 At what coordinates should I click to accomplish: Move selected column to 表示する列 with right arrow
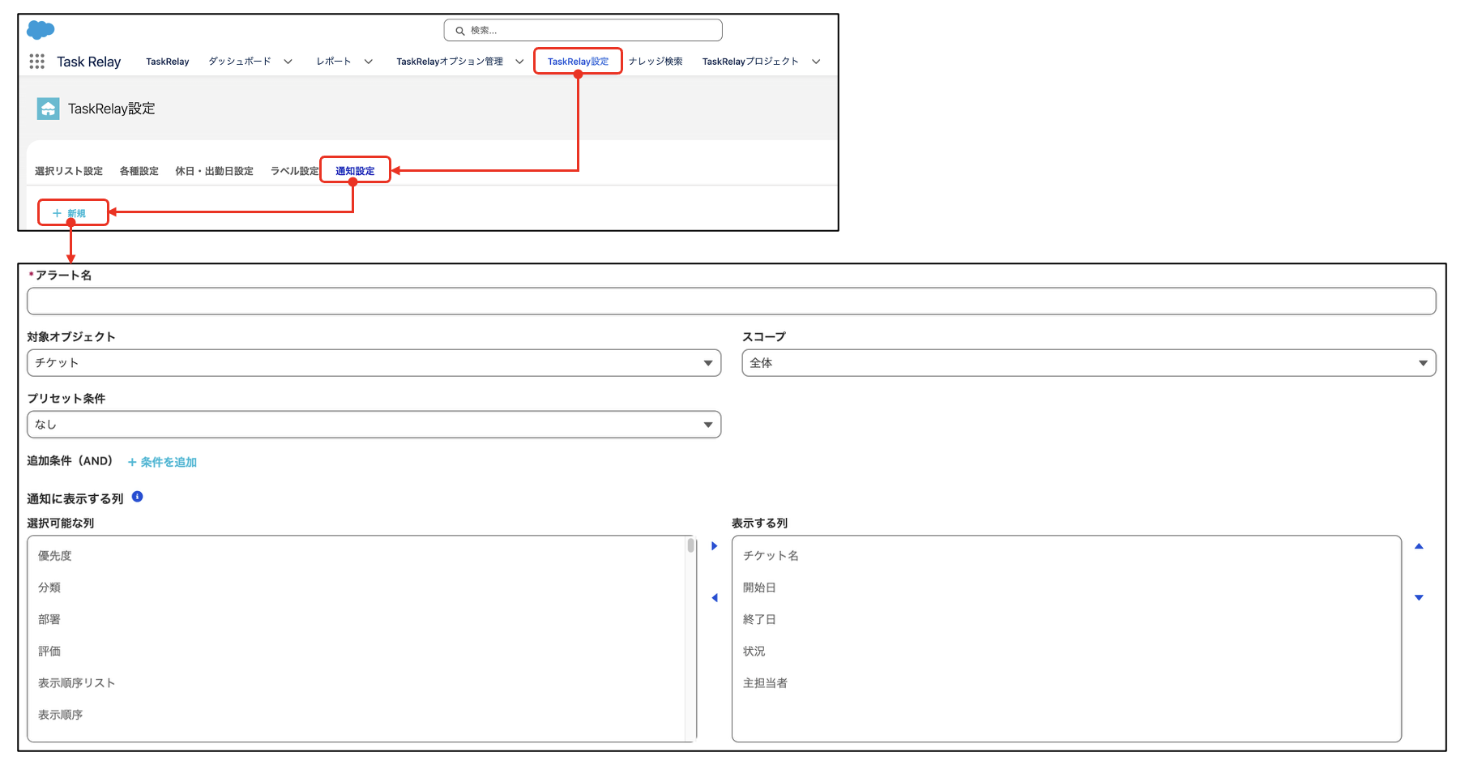tap(714, 546)
